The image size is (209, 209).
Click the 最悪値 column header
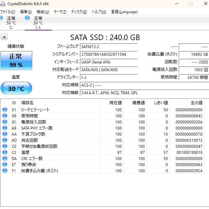click(135, 103)
